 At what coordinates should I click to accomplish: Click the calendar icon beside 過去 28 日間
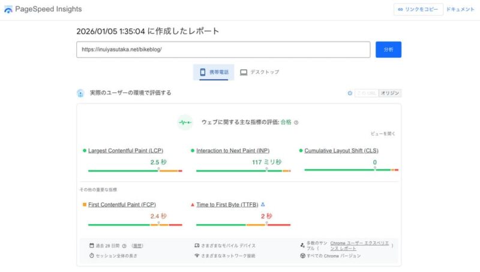coord(92,246)
